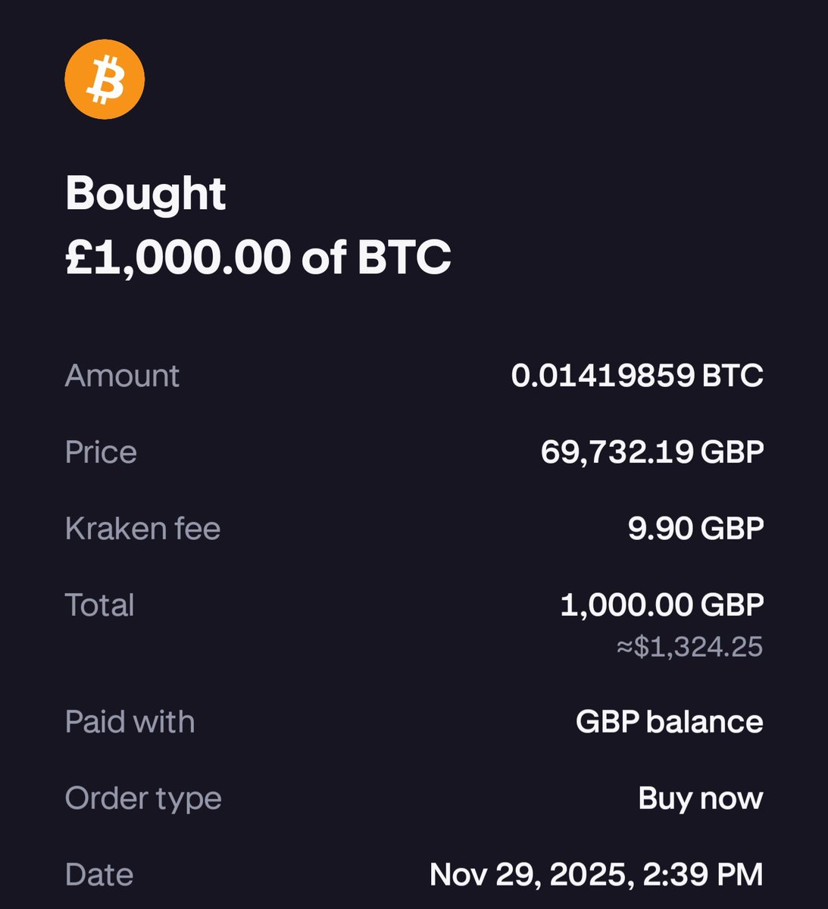Tap the ≈$1,324.25 USD equivalent

coord(689,647)
